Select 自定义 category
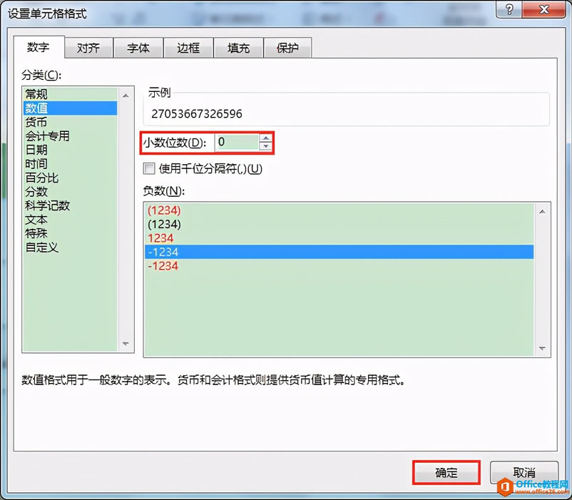The height and width of the screenshot is (500, 572). click(70, 248)
